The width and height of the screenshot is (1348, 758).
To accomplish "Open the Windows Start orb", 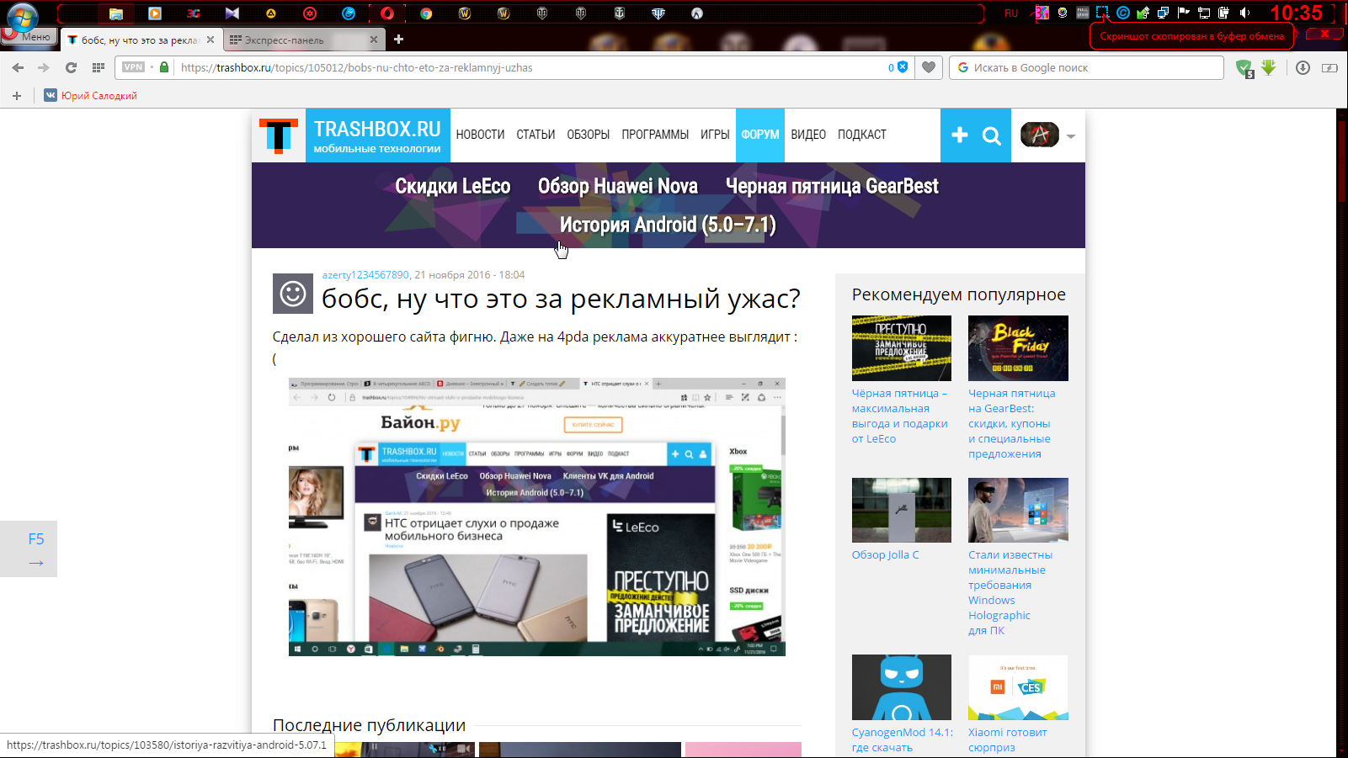I will [23, 15].
